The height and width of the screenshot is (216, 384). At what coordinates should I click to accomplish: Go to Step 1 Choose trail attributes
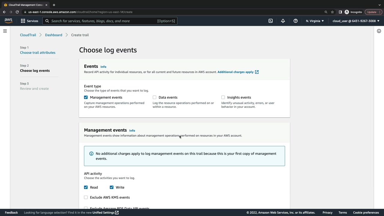[37, 53]
